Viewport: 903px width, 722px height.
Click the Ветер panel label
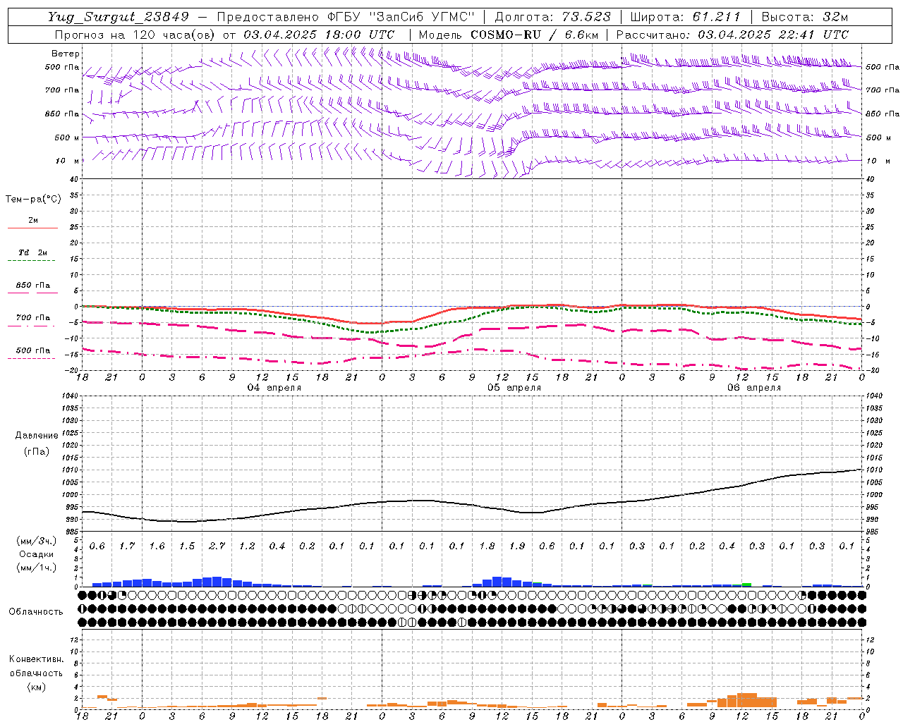click(66, 54)
